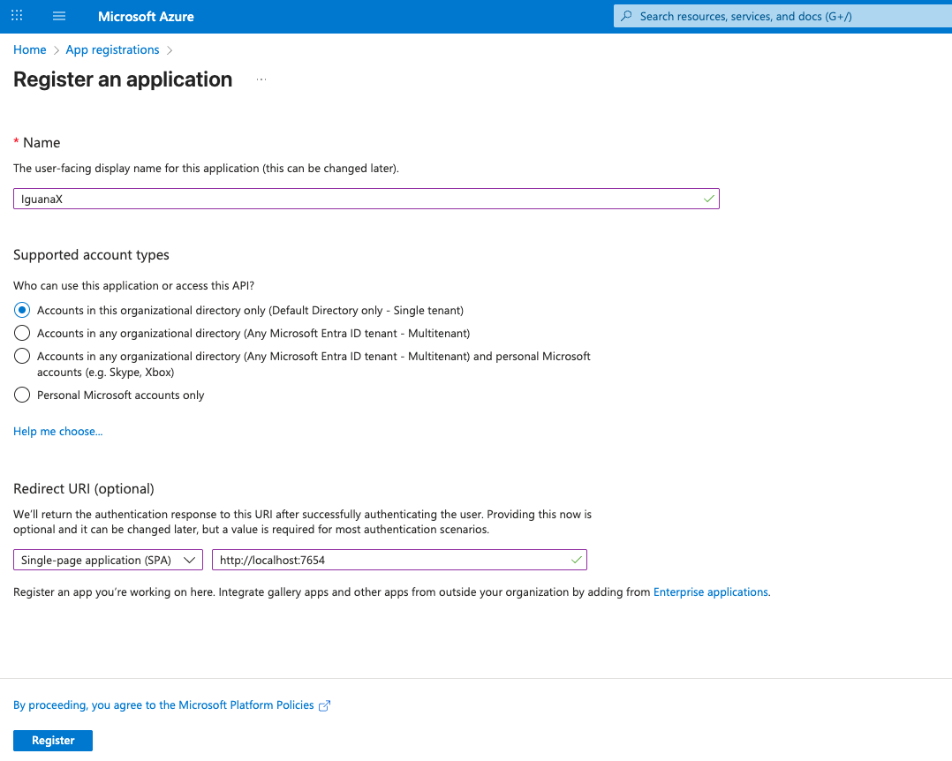Open the app launcher grid icon
The height and width of the screenshot is (761, 952).
(17, 16)
